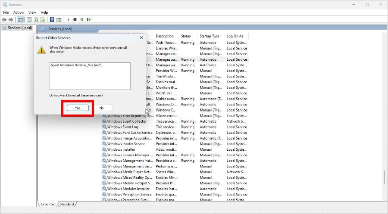Click the Web Threat ... description cell
Viewport: 388px width, 214px height.
166,43
